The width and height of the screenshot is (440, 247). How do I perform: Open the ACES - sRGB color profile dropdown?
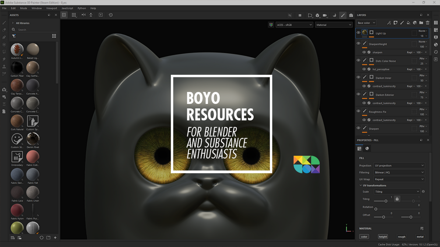tap(294, 24)
